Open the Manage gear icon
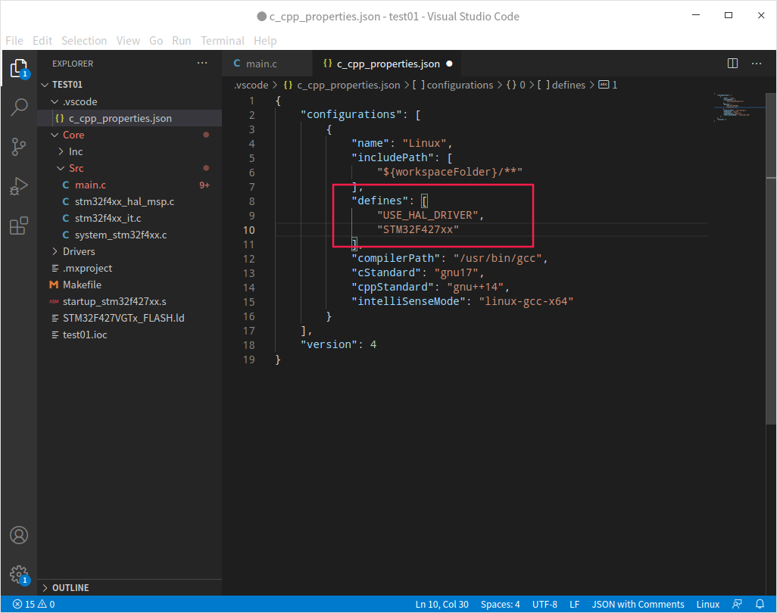The width and height of the screenshot is (777, 613). (x=20, y=575)
